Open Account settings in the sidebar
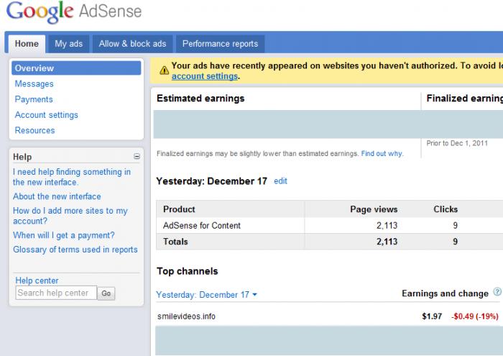503x356 pixels. pyautogui.click(x=46, y=115)
